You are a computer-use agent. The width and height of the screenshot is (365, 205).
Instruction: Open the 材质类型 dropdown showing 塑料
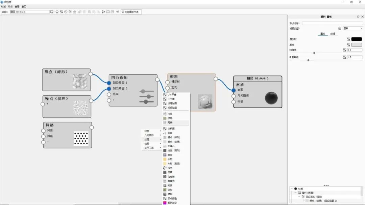352,28
